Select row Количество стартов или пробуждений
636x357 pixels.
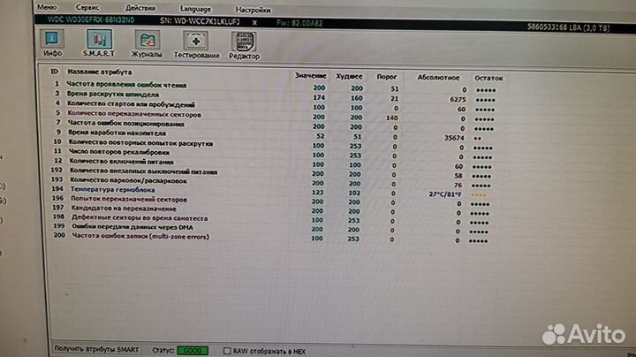click(x=275, y=106)
